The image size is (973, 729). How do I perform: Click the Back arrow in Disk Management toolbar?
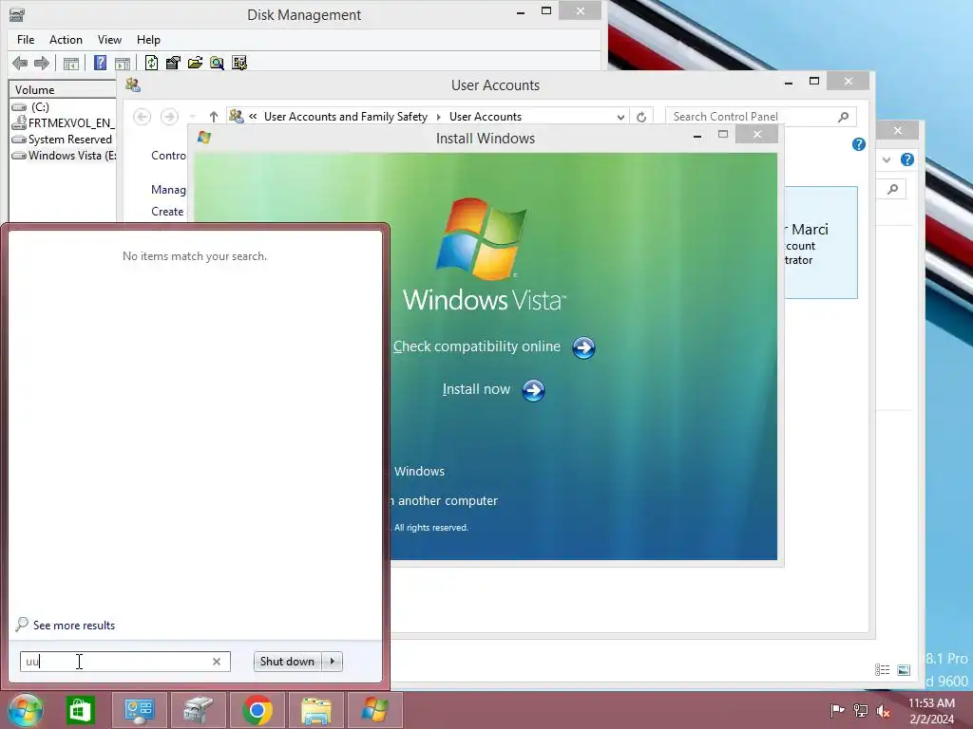tap(20, 63)
